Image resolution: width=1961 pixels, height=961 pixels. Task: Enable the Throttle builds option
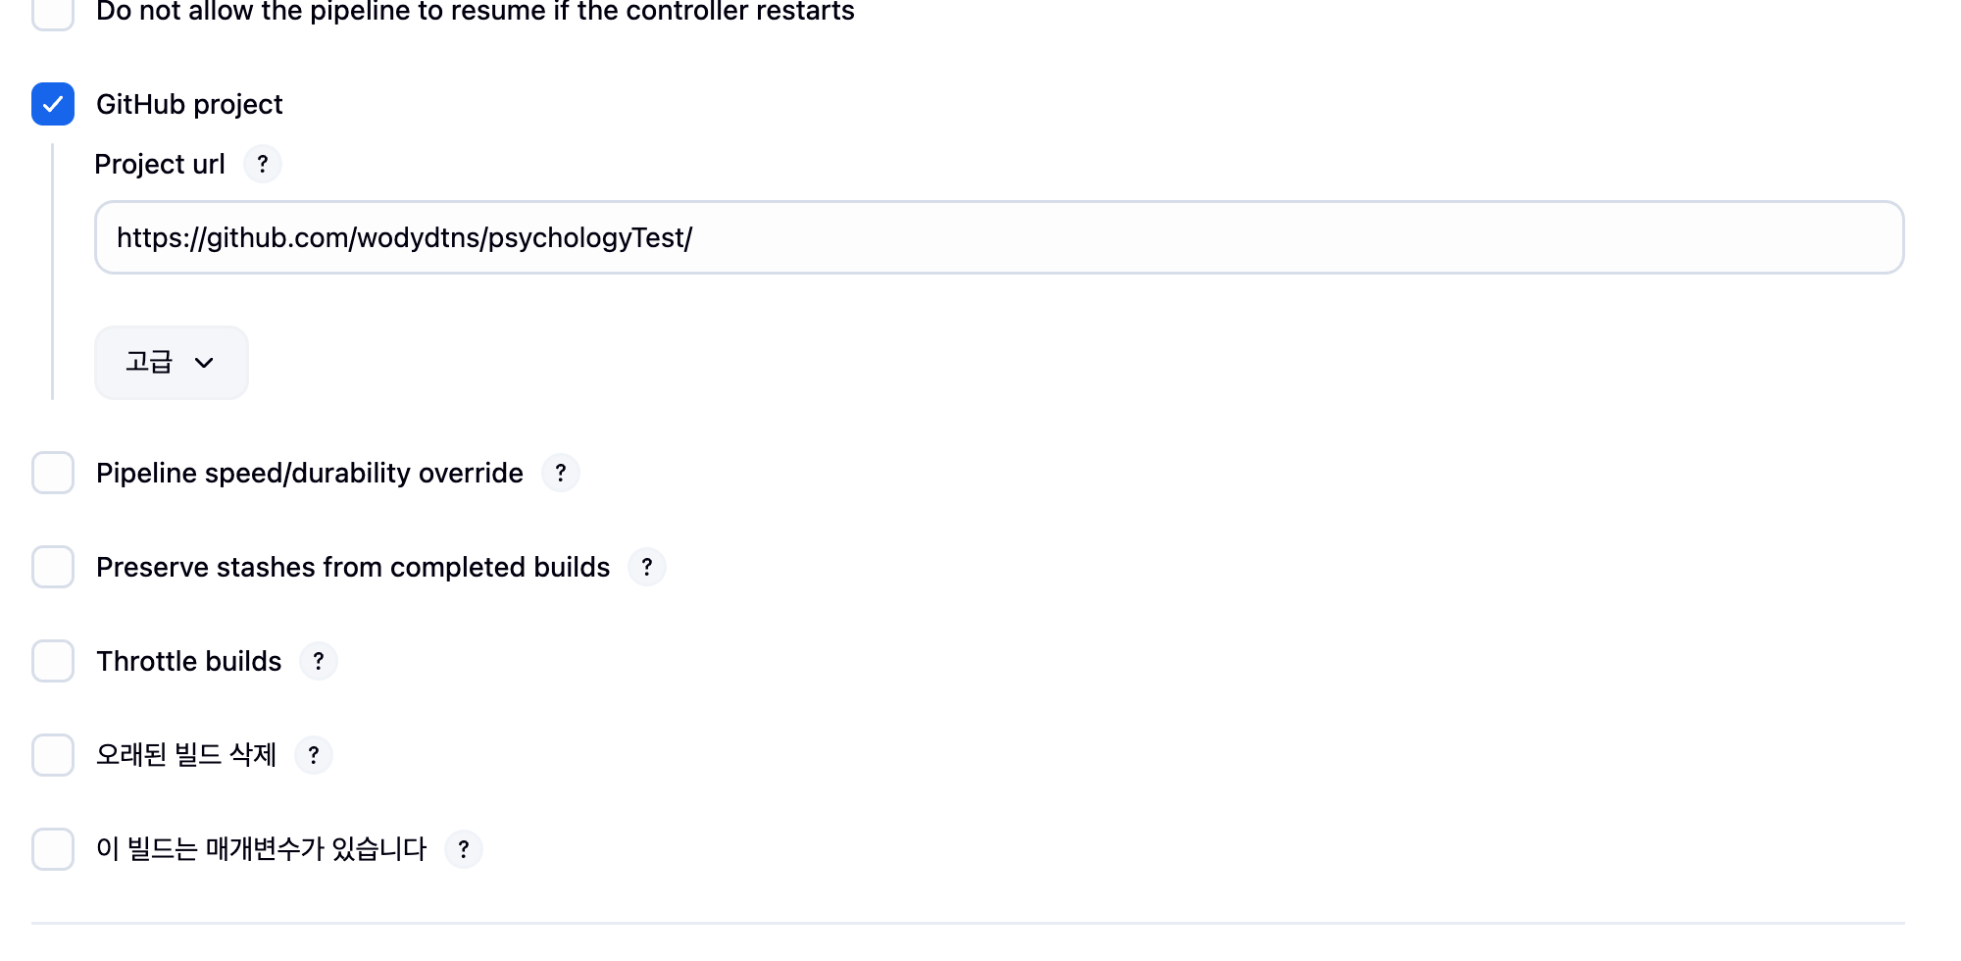[53, 661]
